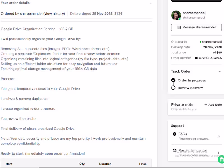Click the Price column header

pos(143,164)
